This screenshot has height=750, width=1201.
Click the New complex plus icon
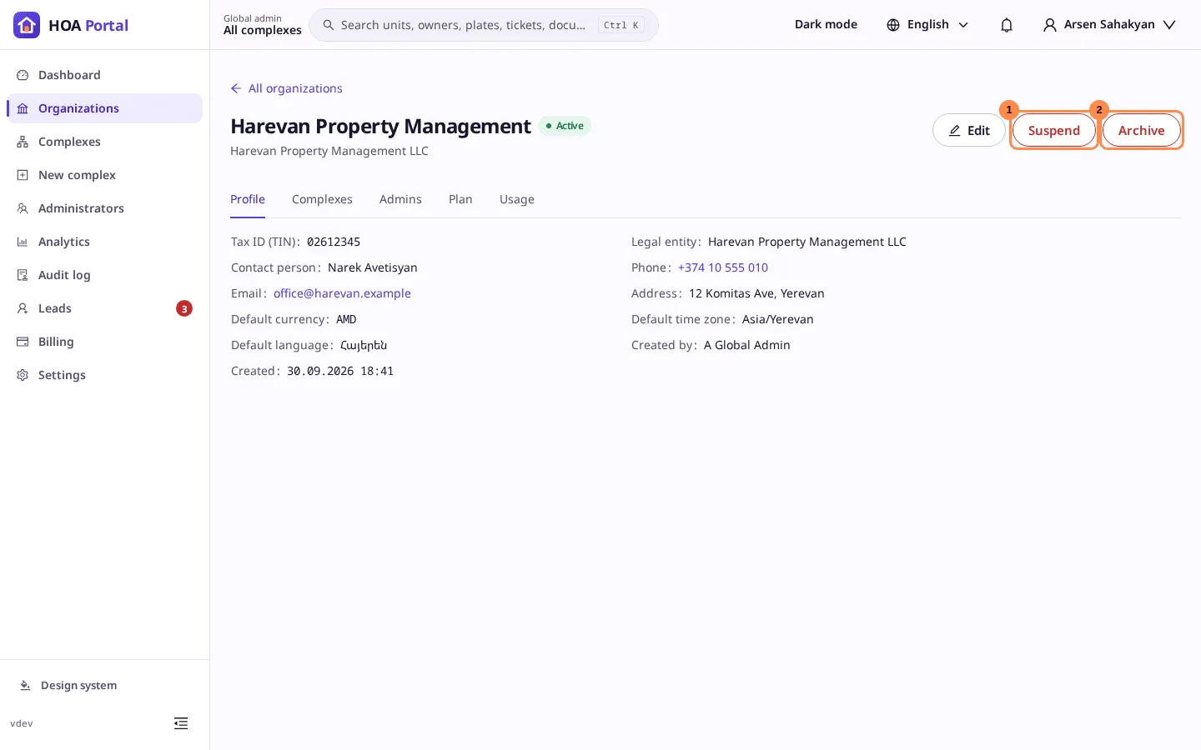(x=23, y=175)
